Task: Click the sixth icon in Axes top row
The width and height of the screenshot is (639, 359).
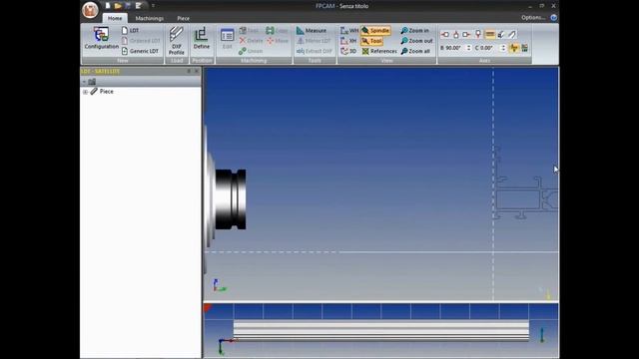Action: point(501,35)
